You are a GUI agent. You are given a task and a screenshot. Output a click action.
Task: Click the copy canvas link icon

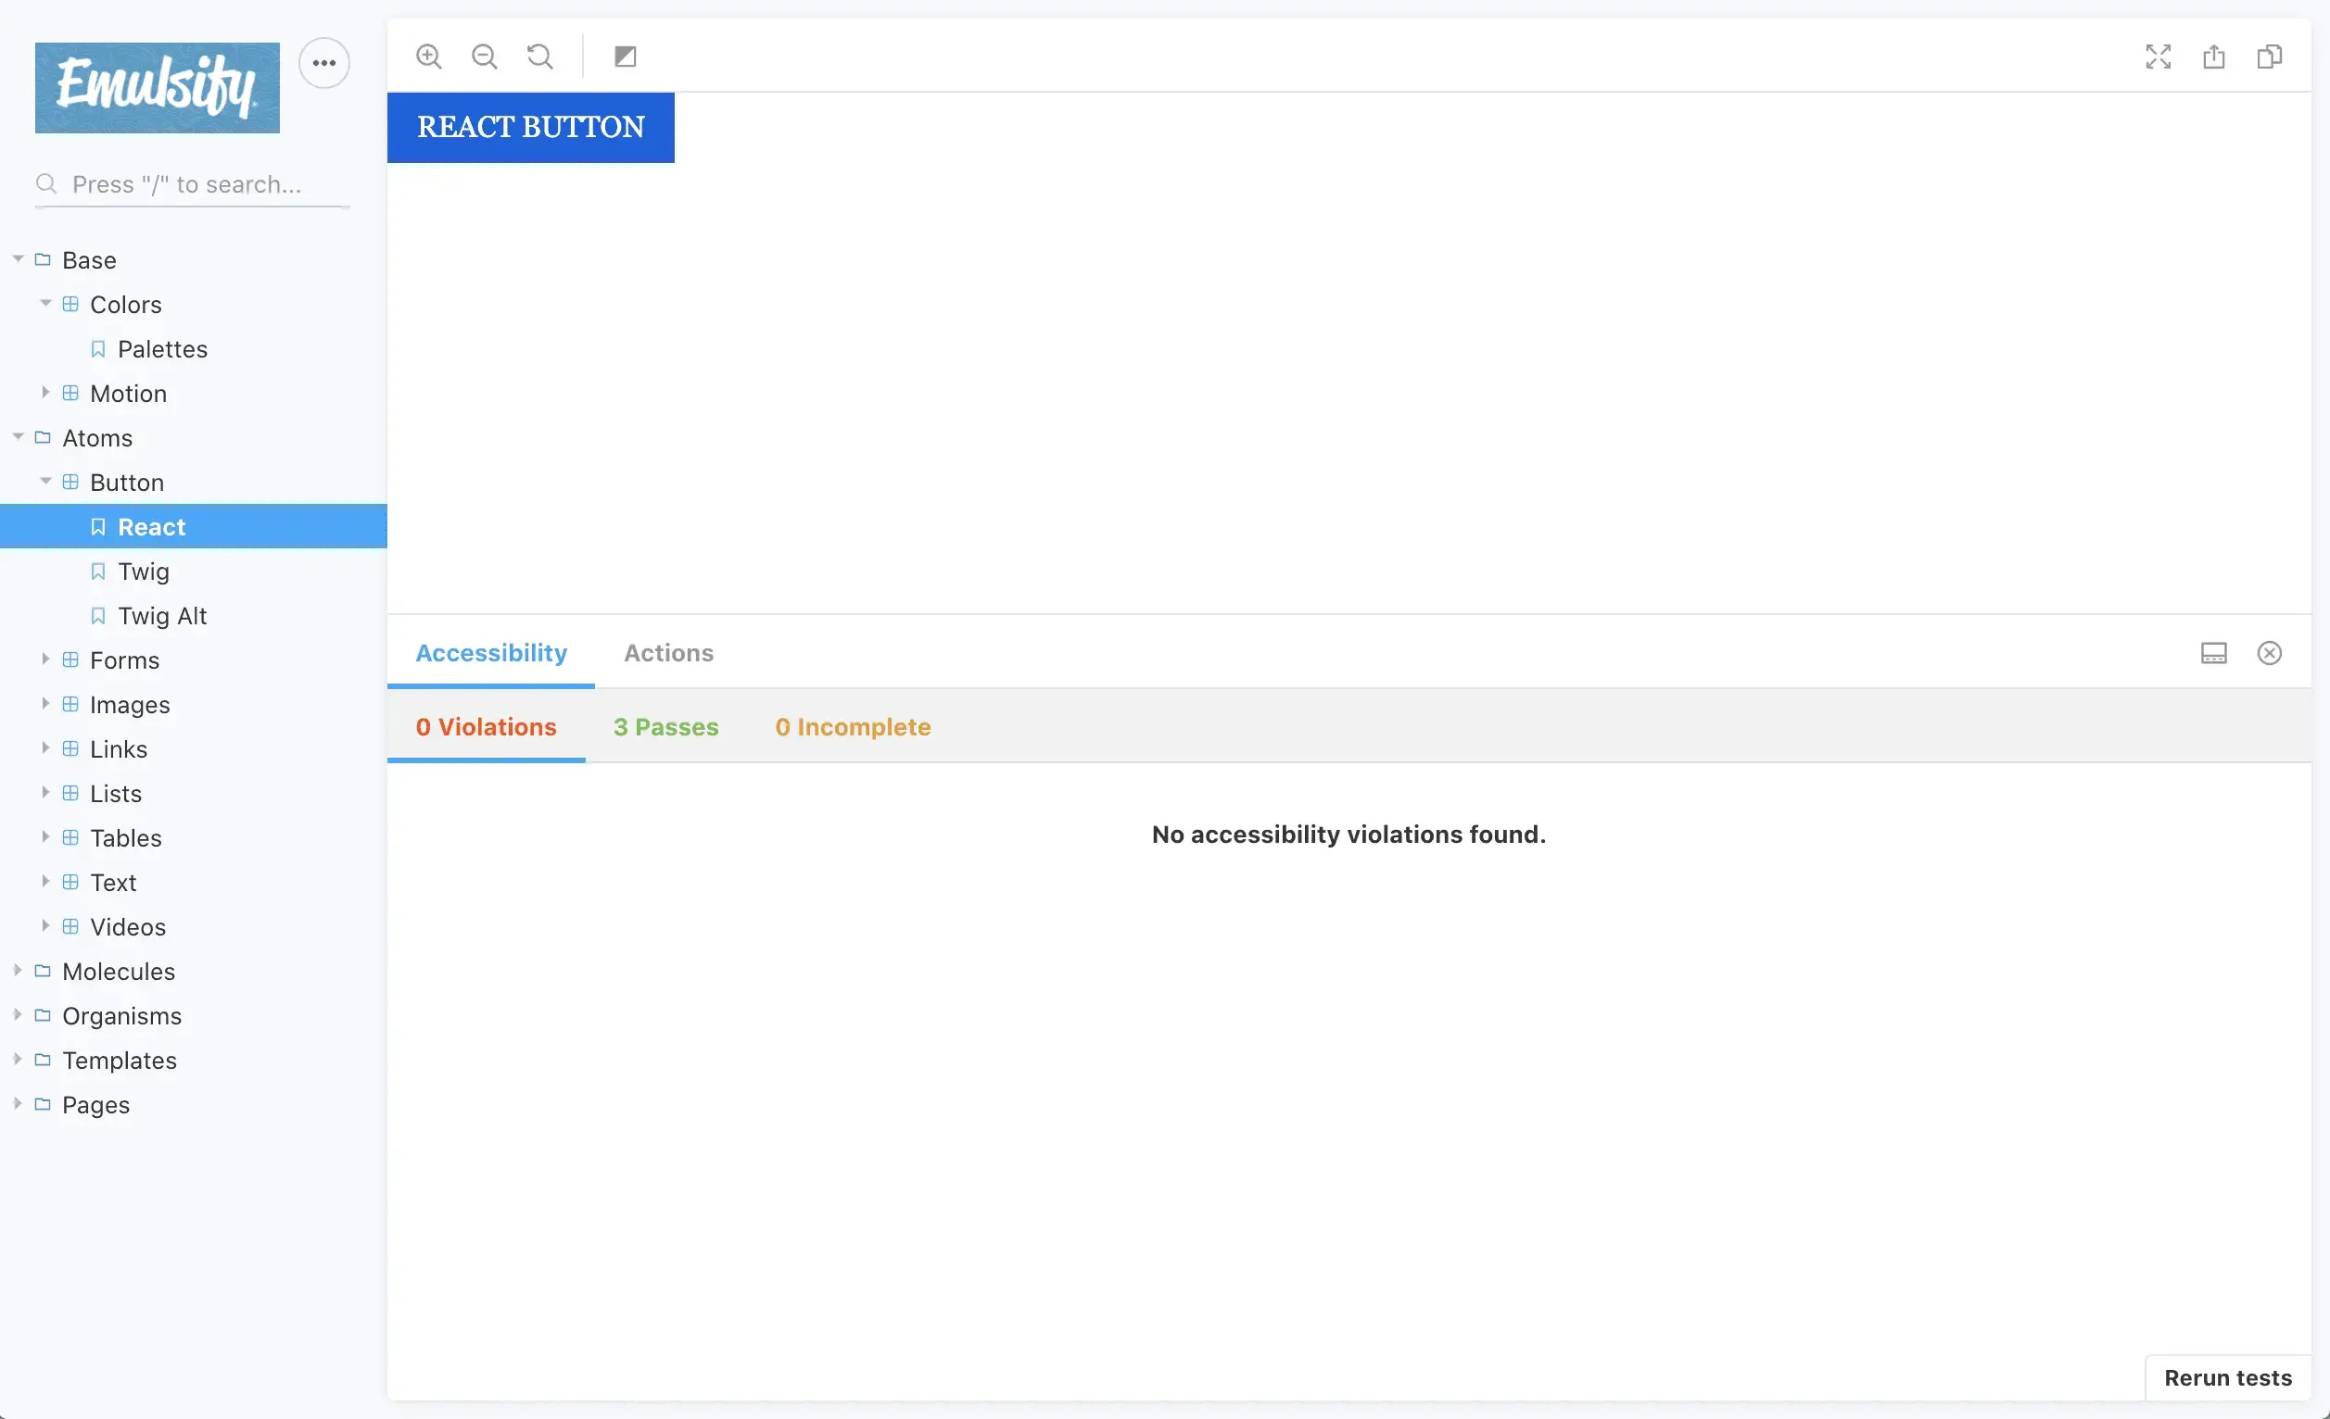tap(2270, 57)
